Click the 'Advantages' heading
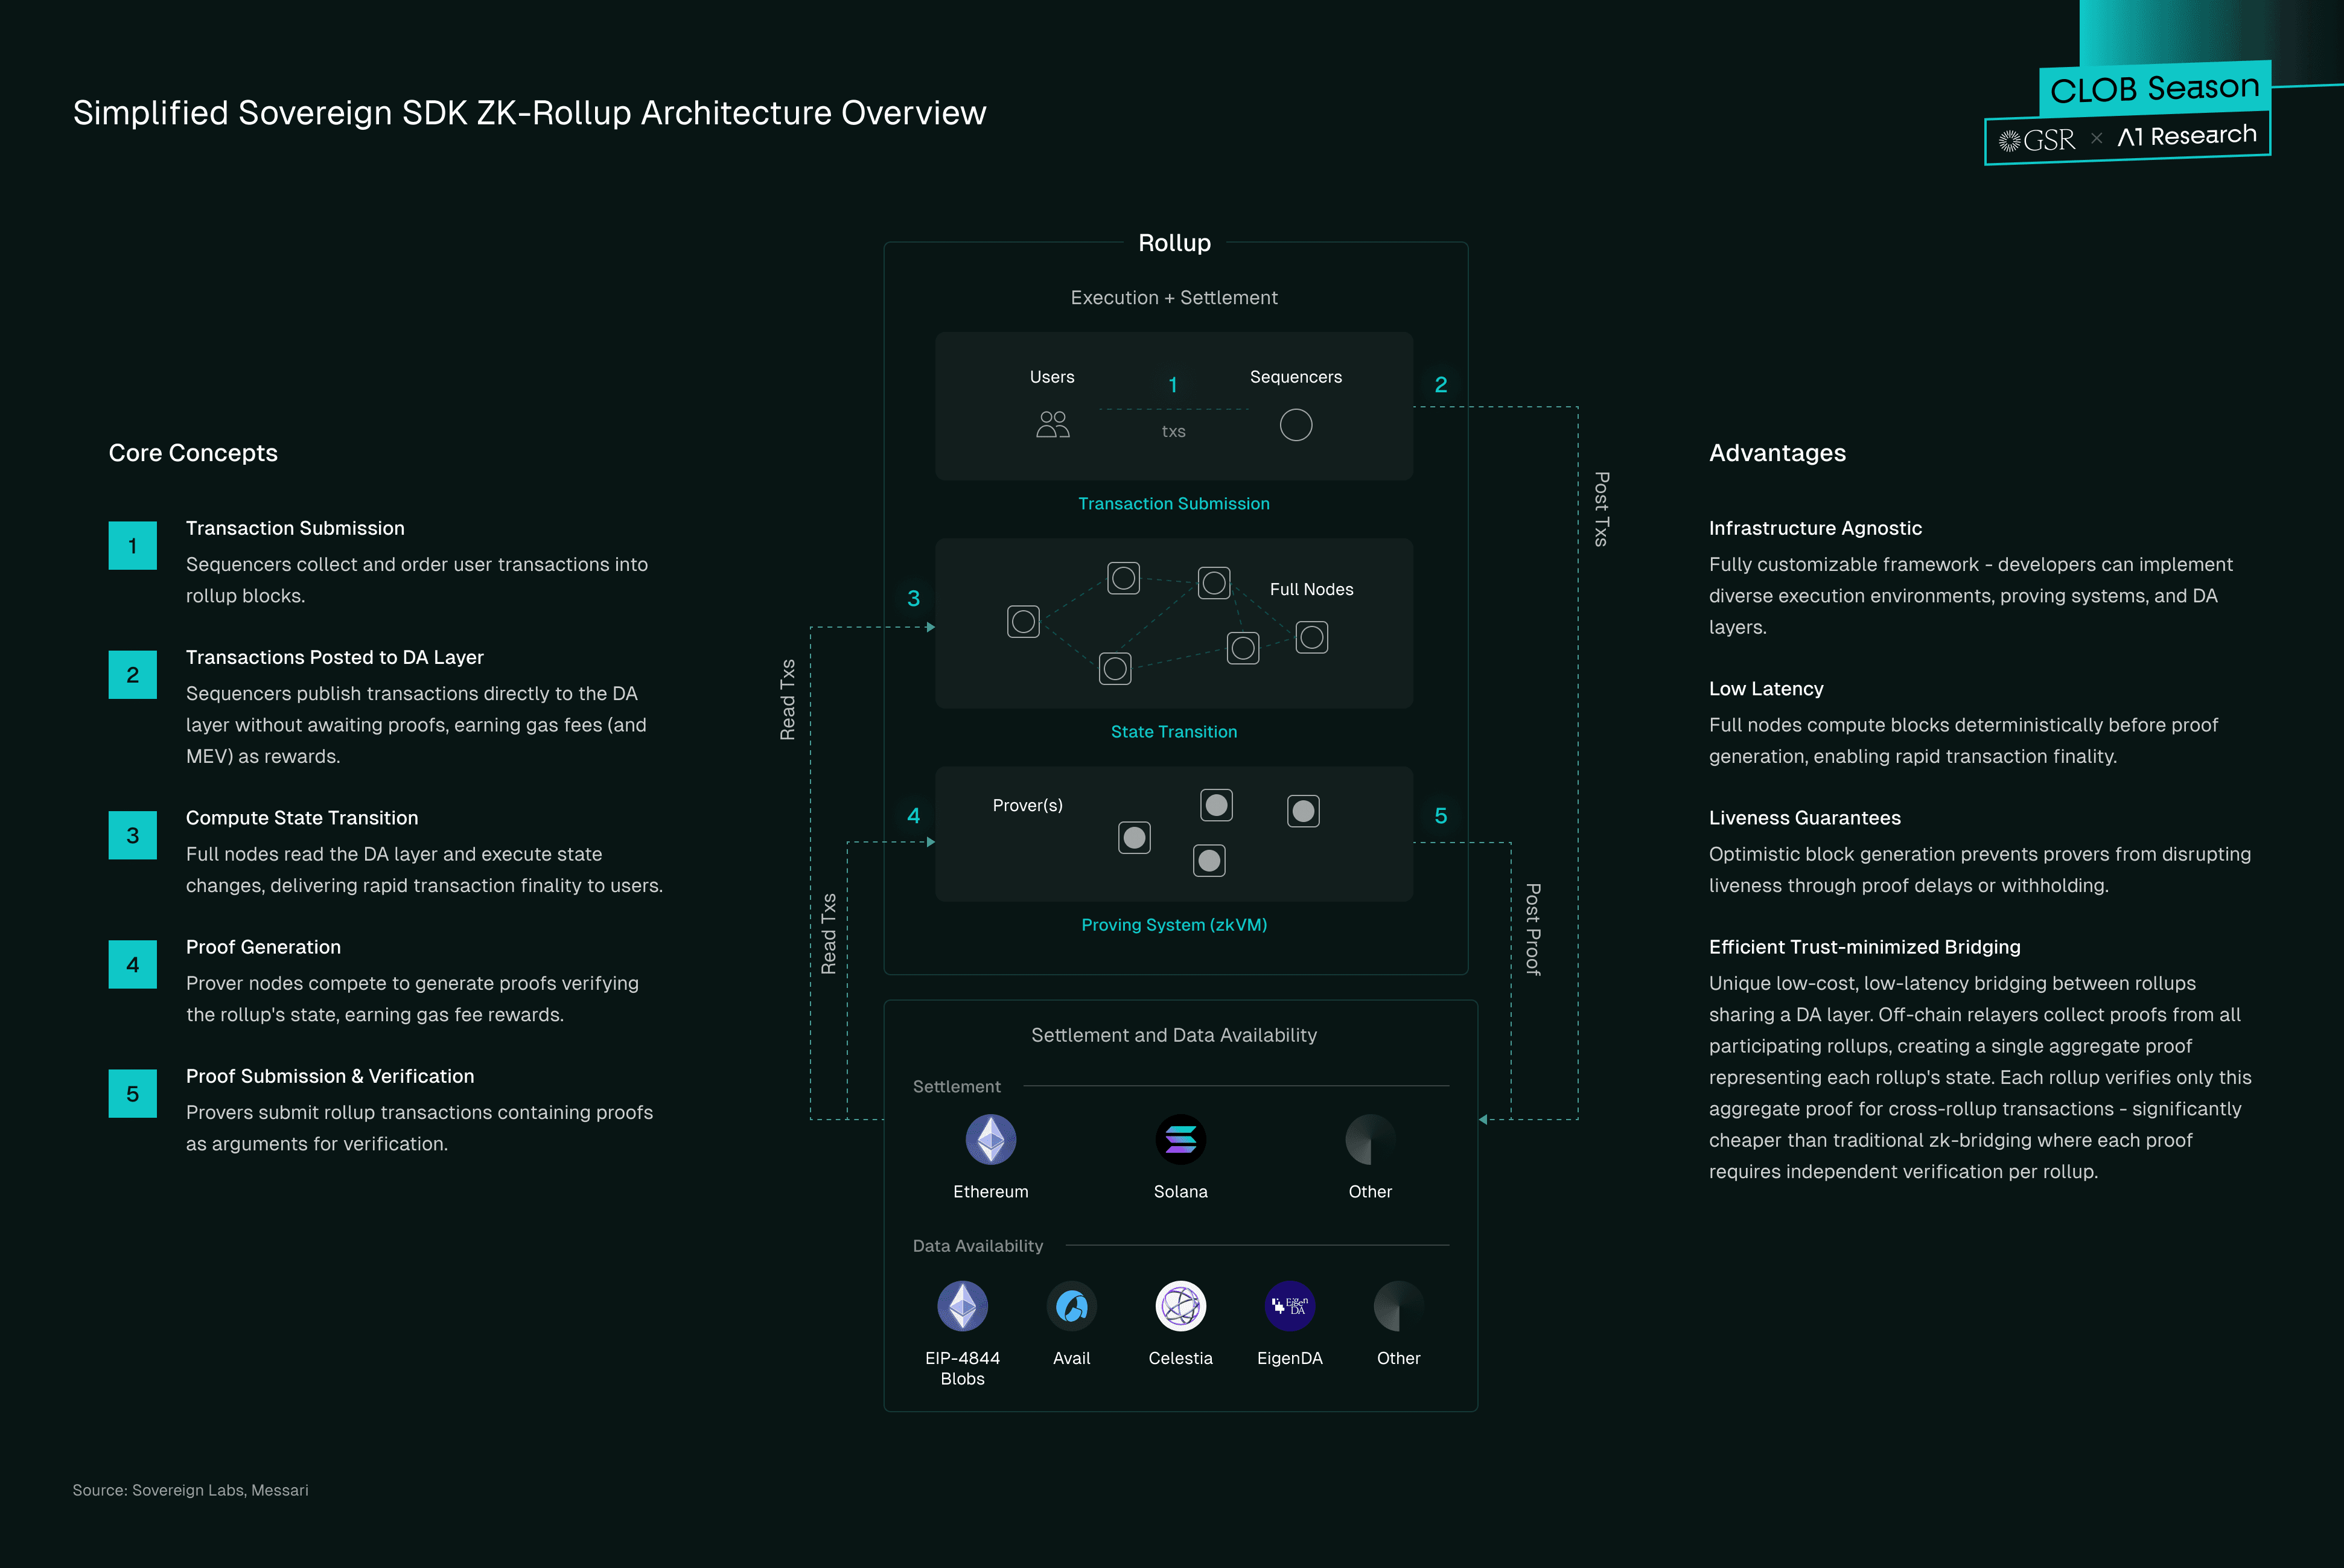 point(1777,453)
